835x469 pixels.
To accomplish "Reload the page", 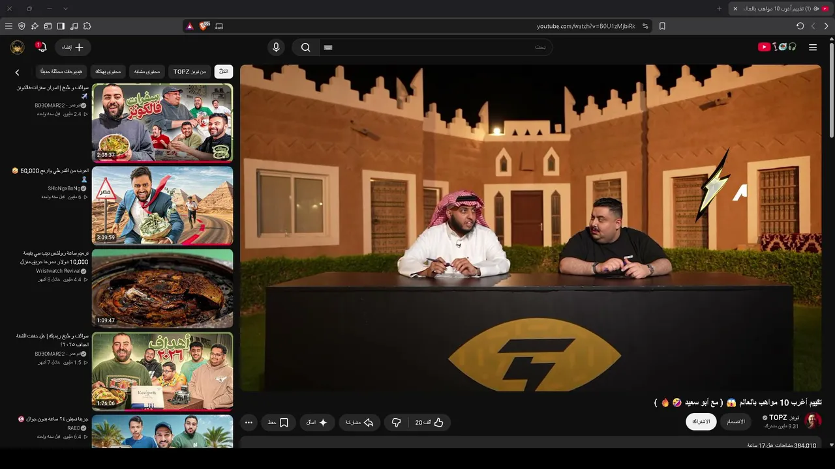I will [x=800, y=26].
